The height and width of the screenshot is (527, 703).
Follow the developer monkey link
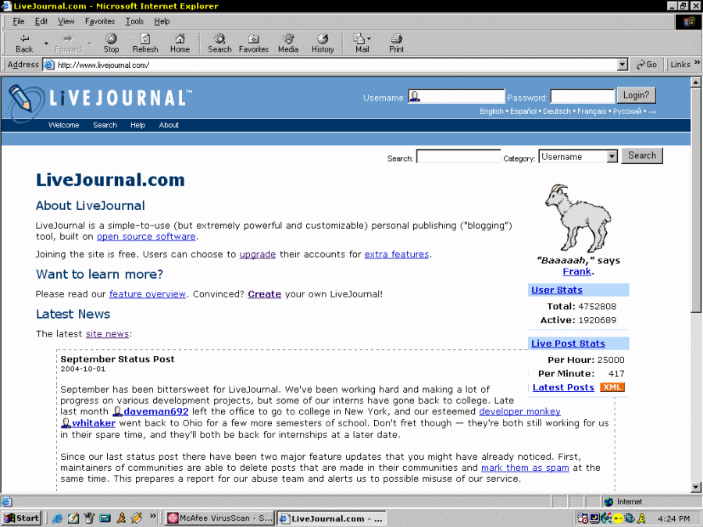tap(519, 411)
